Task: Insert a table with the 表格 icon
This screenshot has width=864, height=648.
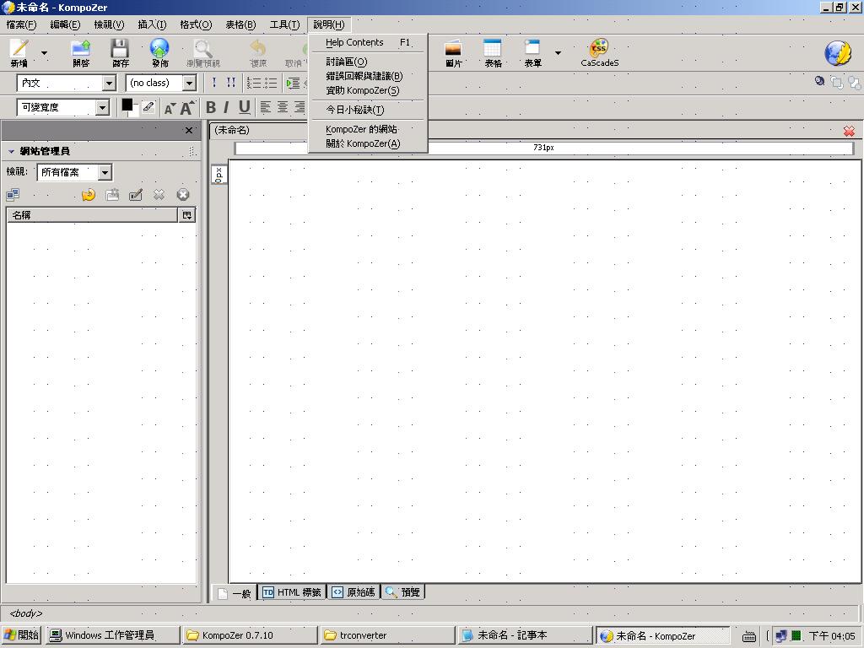Action: coord(493,51)
